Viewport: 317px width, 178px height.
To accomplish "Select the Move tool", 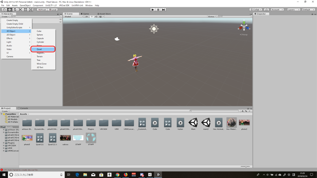I will pos(10,10).
